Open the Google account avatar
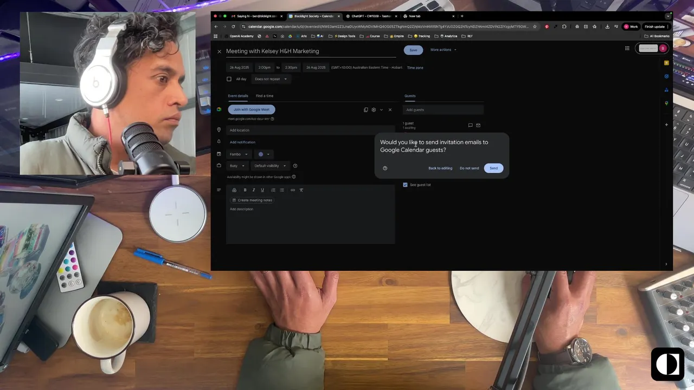 (663, 48)
